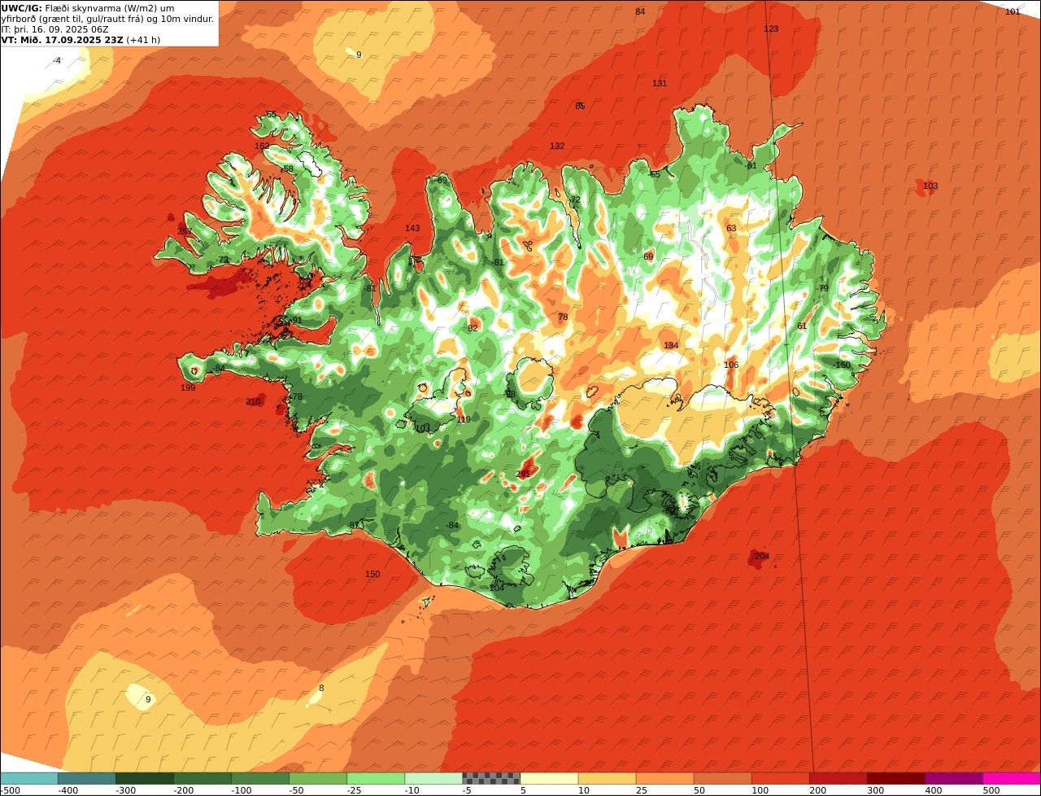Click the bold 'UWC/IG:' header text
The height and width of the screenshot is (796, 1041).
(x=22, y=8)
